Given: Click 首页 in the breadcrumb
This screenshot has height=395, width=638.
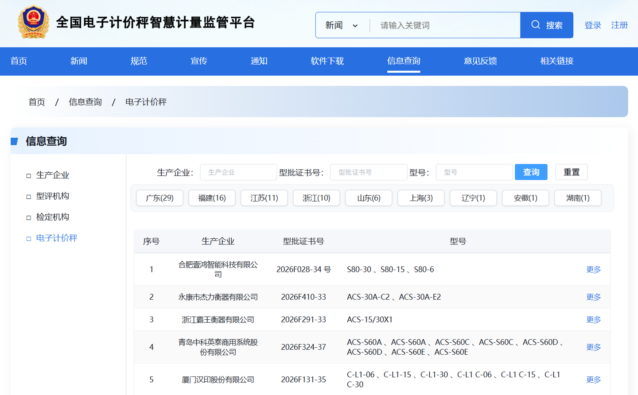Looking at the screenshot, I should [x=37, y=102].
